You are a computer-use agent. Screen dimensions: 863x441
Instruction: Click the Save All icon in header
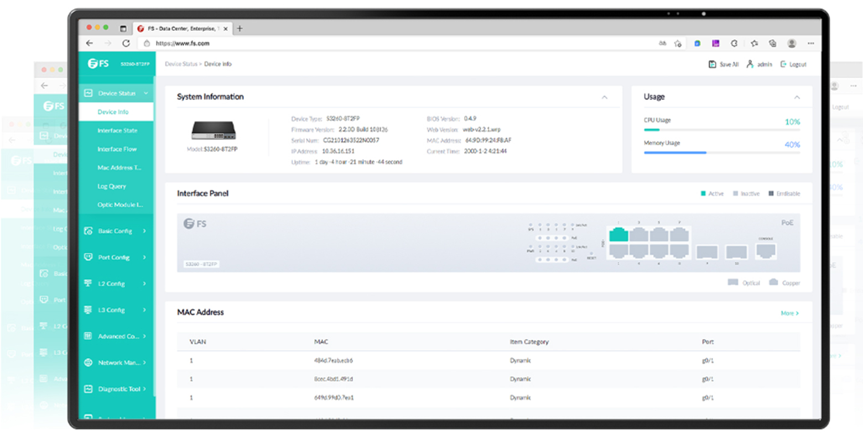712,64
